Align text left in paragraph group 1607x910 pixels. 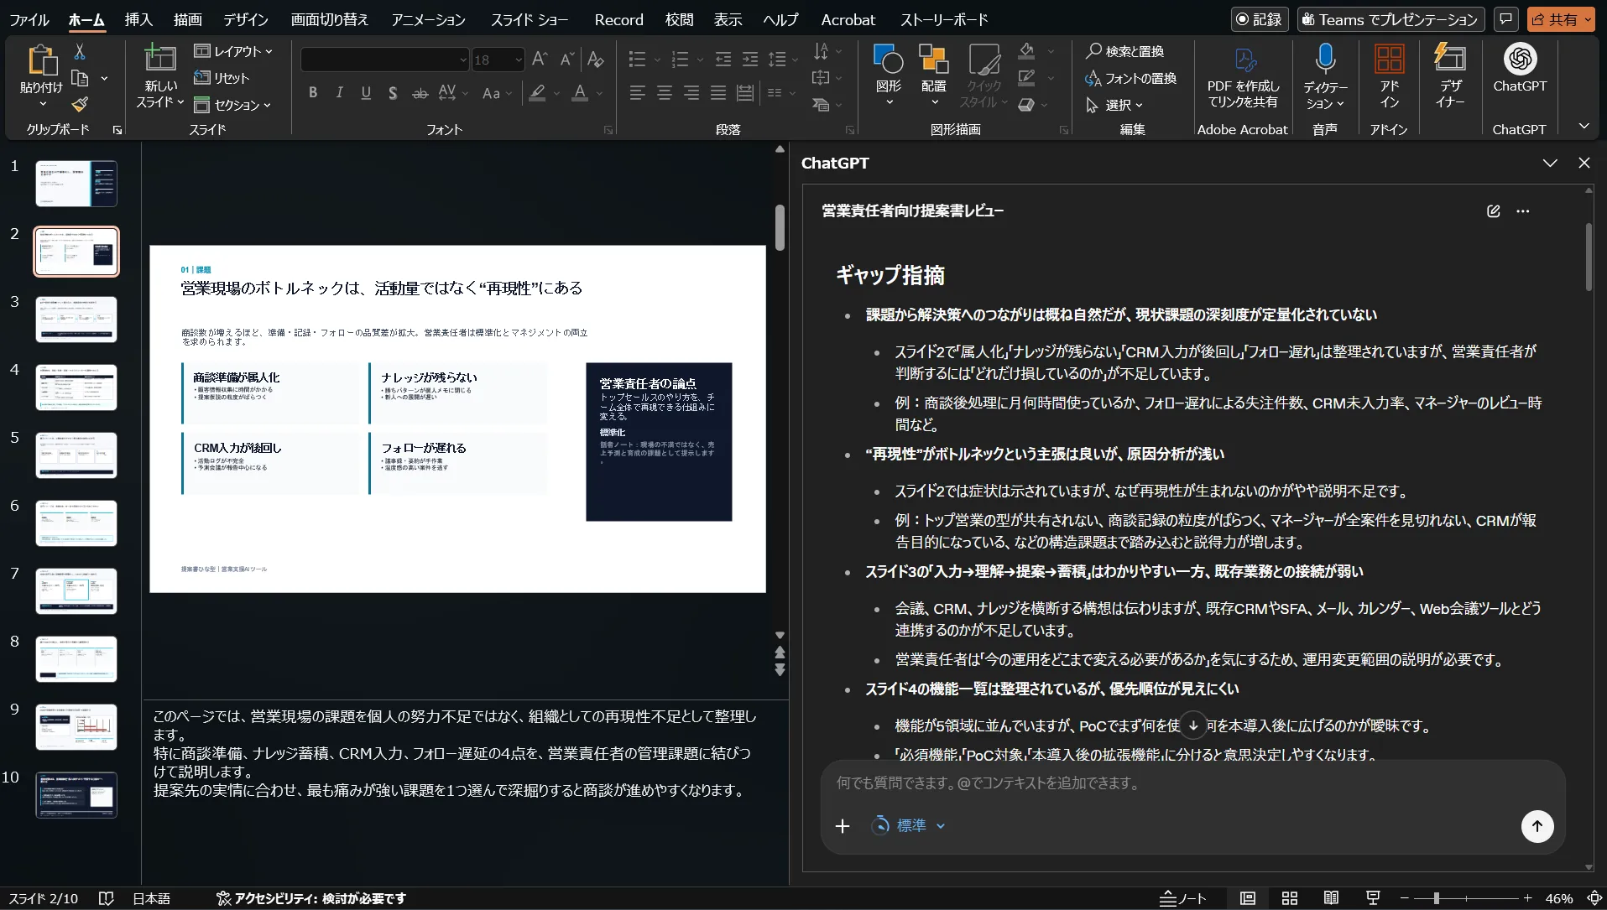pos(638,92)
